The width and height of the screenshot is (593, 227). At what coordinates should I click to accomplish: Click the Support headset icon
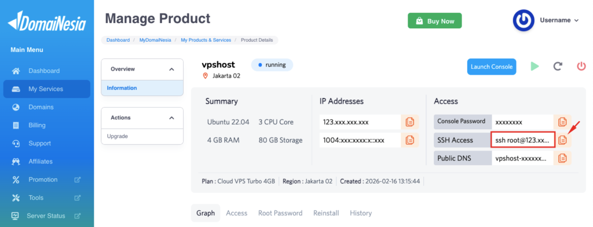(16, 144)
